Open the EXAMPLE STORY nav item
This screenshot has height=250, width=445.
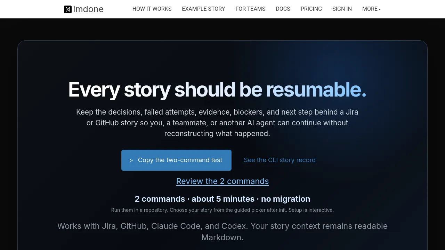[x=203, y=9]
